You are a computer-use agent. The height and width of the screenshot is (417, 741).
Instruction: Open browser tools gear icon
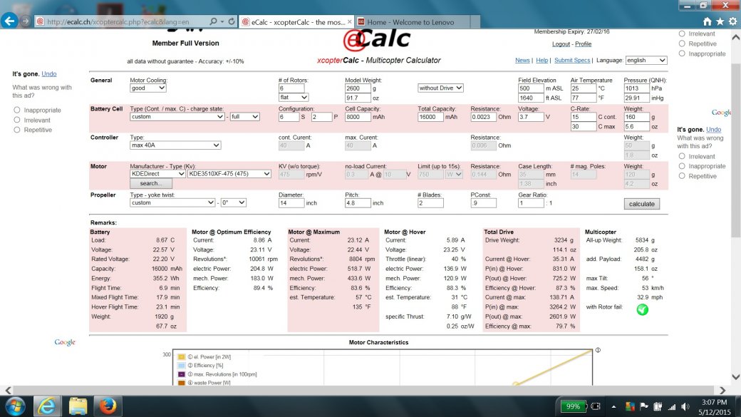pyautogui.click(x=732, y=21)
